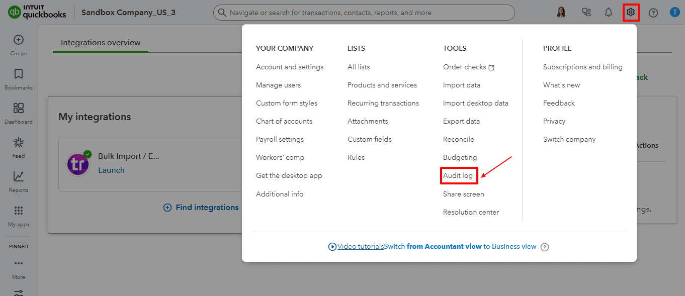Screen dimensions: 685x296
Task: Click the settings gear icon
Action: 631,12
